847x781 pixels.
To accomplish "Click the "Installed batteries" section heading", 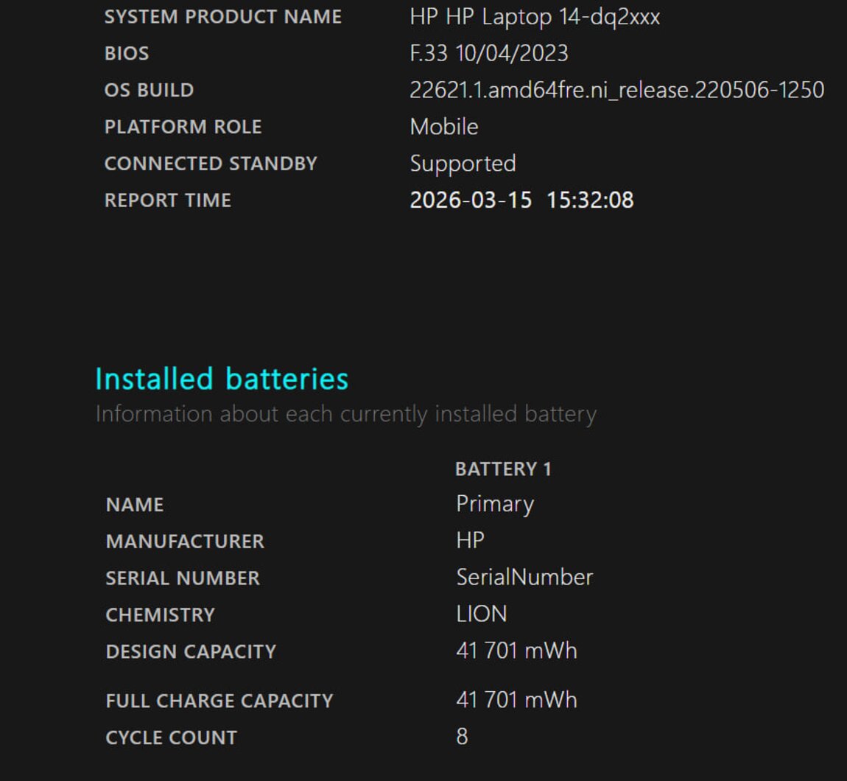I will click(222, 379).
